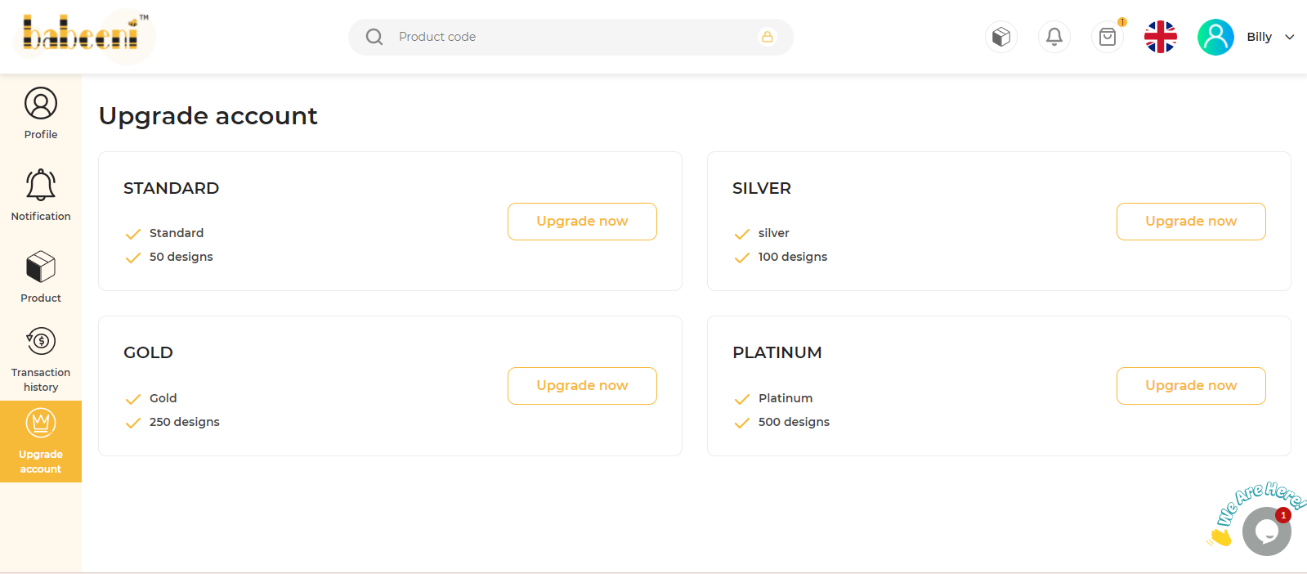Select Upgrade account sidebar item
Viewport: 1307px width, 574px height.
(41, 442)
